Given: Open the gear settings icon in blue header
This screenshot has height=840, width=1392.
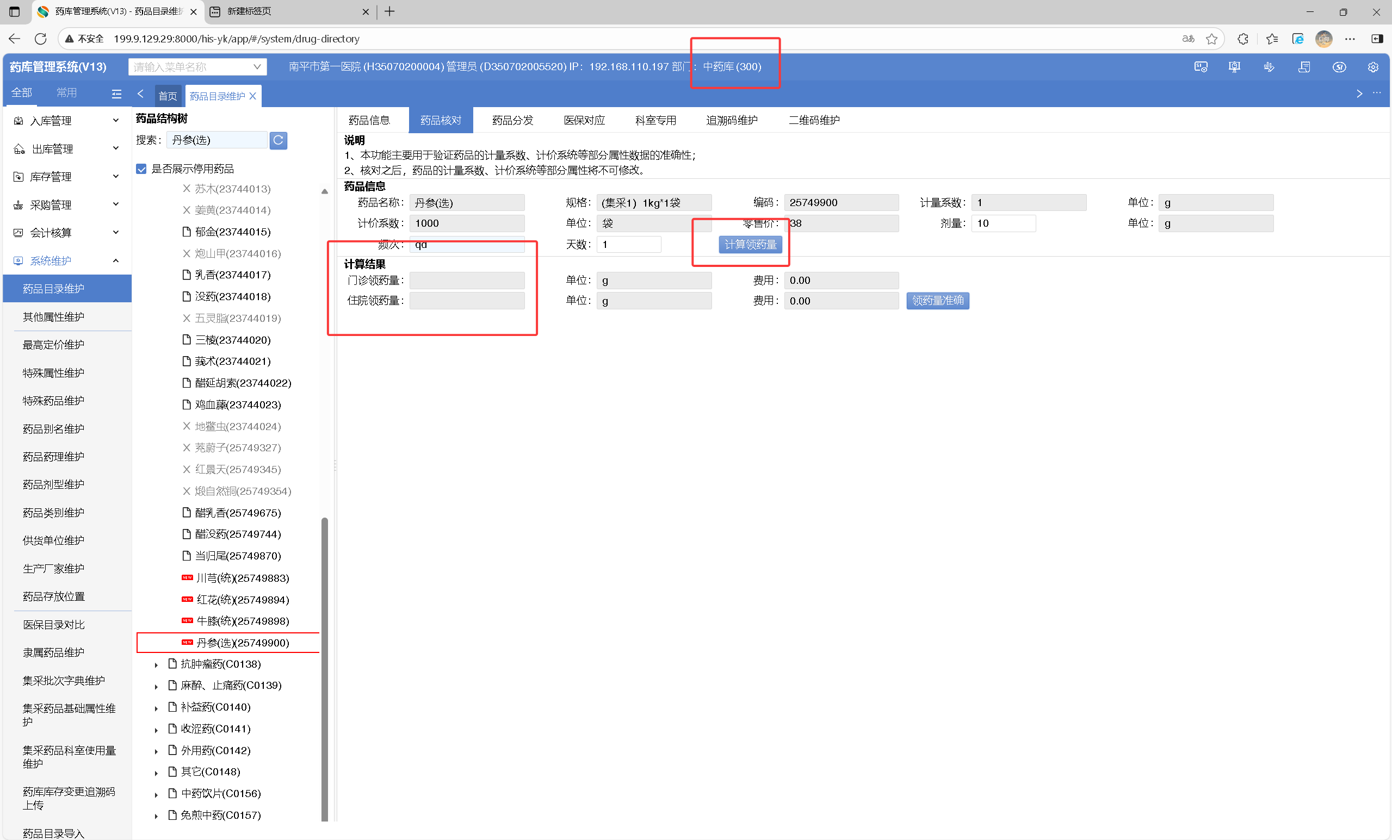Looking at the screenshot, I should click(1374, 67).
